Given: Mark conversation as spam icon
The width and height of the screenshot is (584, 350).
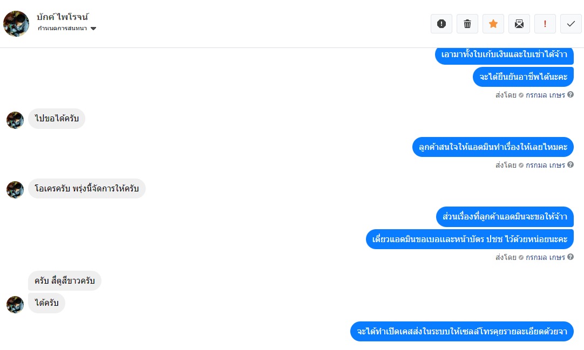Looking at the screenshot, I should tap(442, 24).
